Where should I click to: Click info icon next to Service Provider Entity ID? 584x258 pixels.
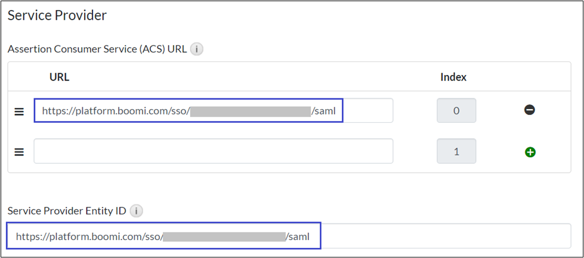[137, 210]
